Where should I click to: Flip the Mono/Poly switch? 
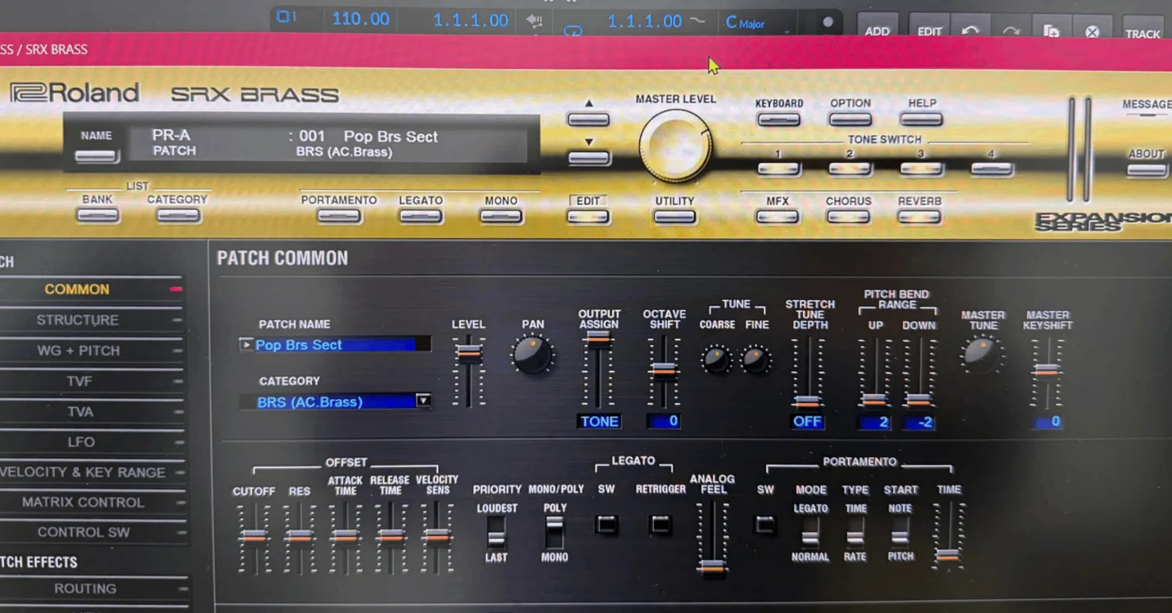coord(554,533)
